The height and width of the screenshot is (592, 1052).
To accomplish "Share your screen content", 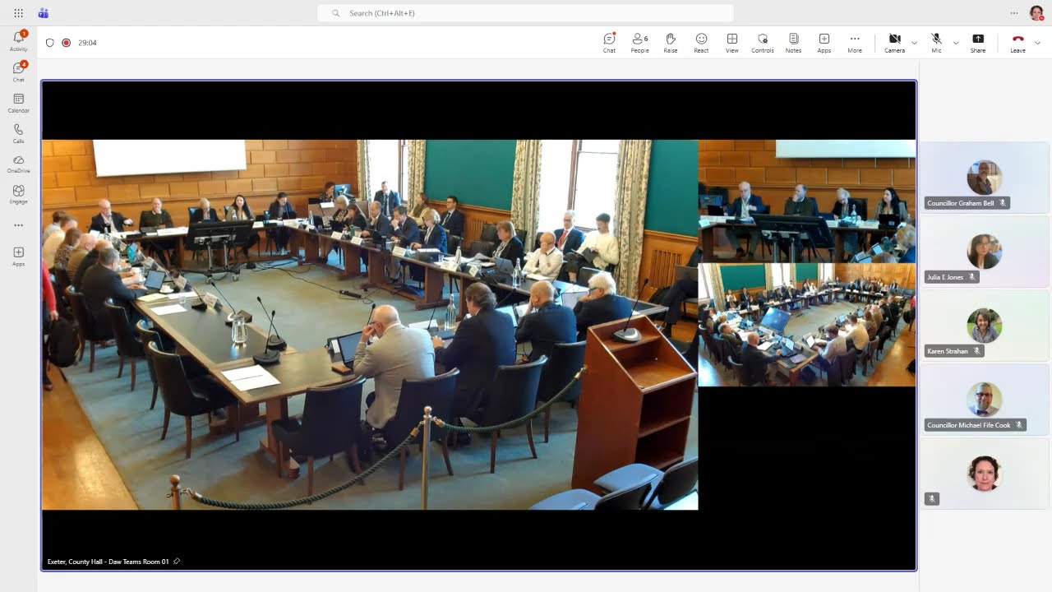I will pyautogui.click(x=978, y=43).
